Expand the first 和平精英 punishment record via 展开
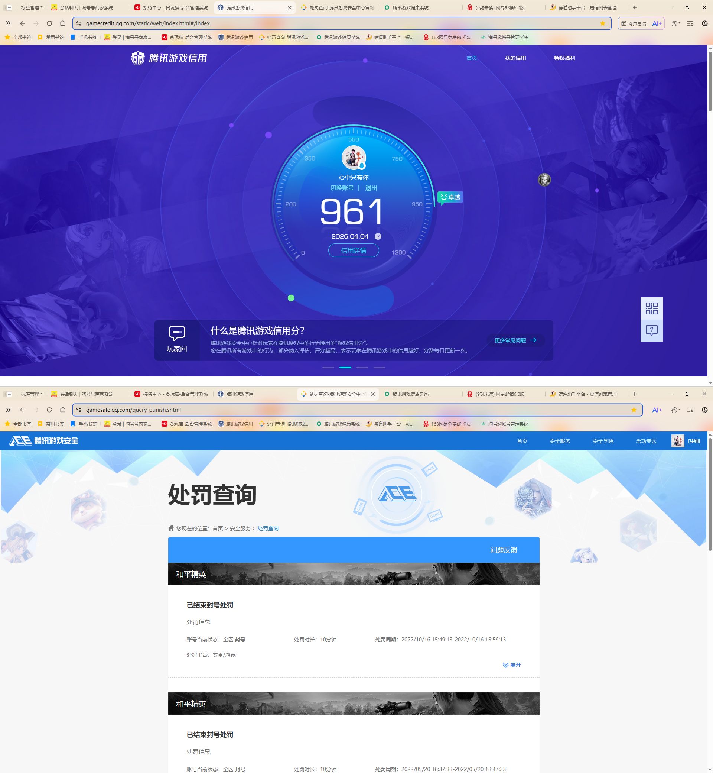Screen dimensions: 713x773 click(x=512, y=665)
